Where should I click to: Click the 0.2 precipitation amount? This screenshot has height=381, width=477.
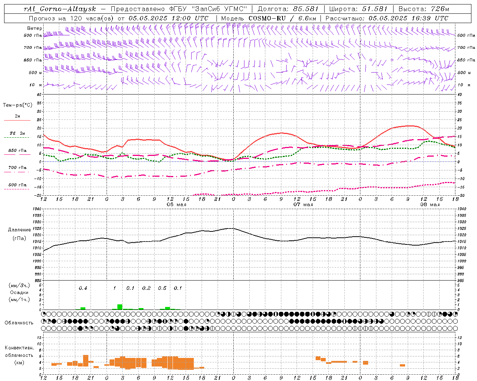(146, 288)
